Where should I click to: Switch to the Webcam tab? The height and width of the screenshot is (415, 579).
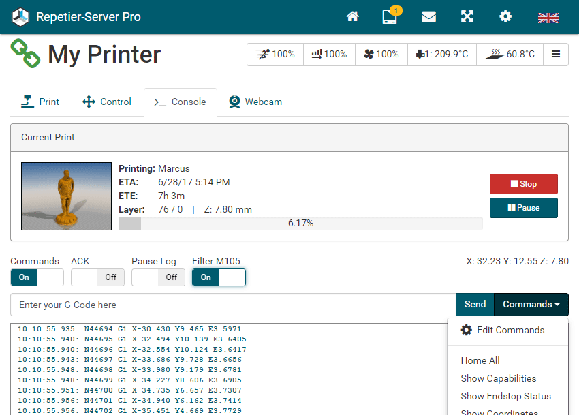tap(255, 102)
